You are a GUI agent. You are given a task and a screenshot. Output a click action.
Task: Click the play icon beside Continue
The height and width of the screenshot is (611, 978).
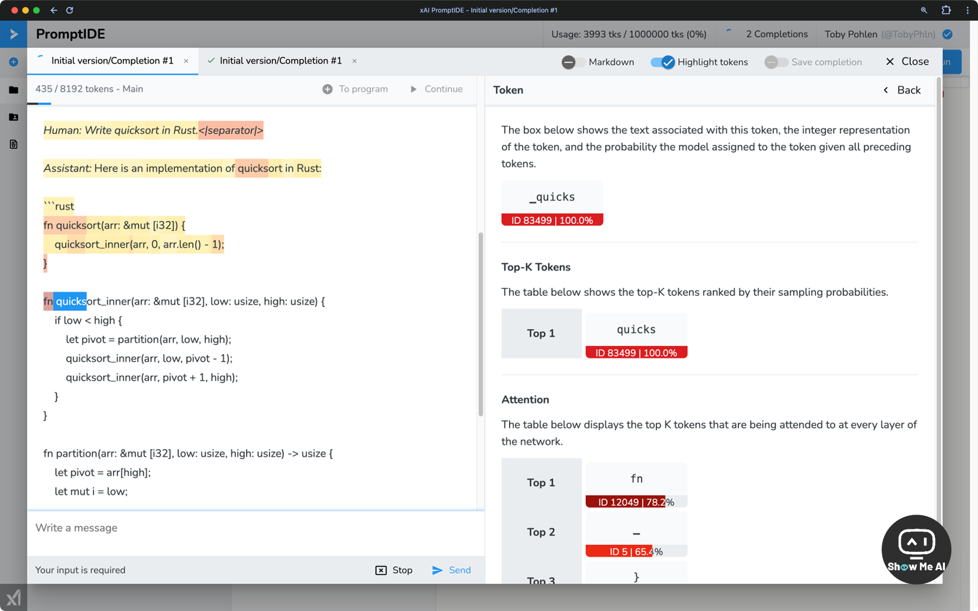pos(413,89)
